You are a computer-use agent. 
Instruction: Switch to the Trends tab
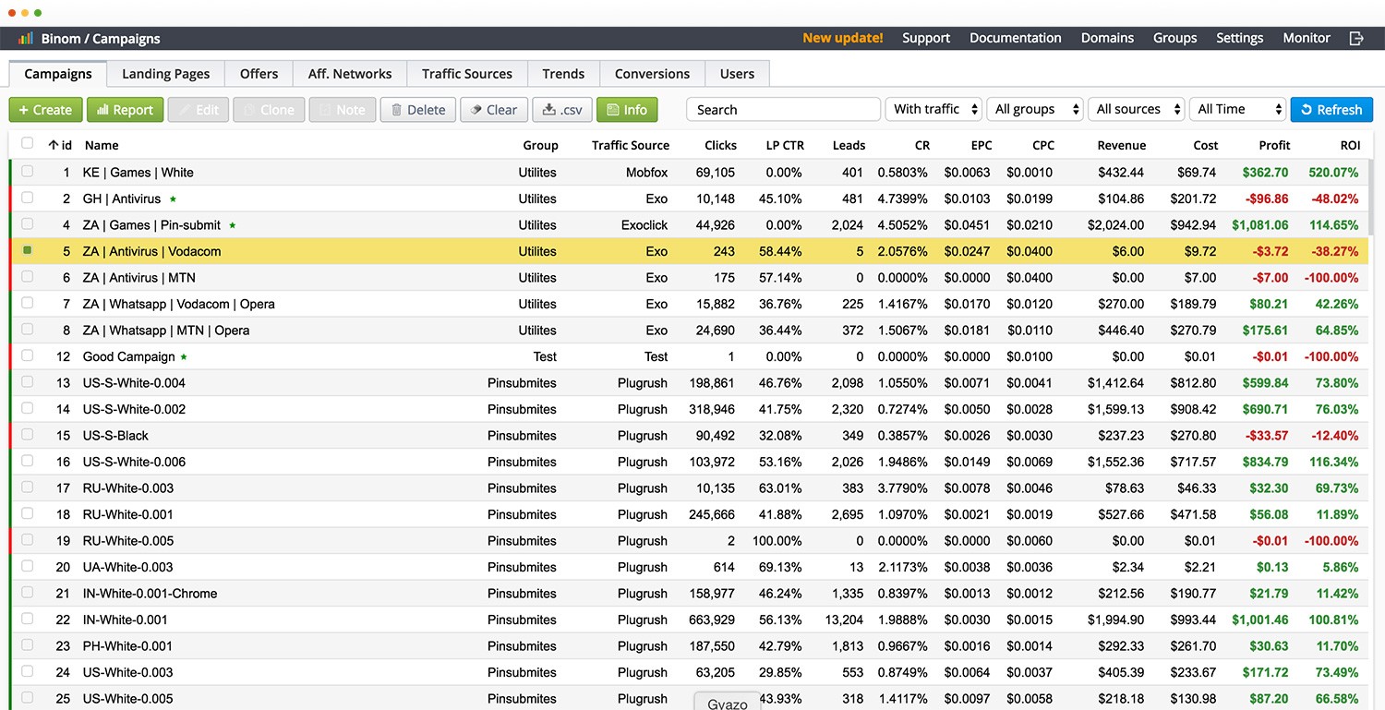(x=563, y=74)
